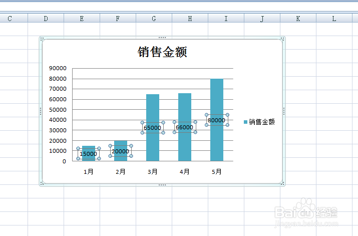Click the chart's bottom-left corner handle
358x236 pixels.
42,184
